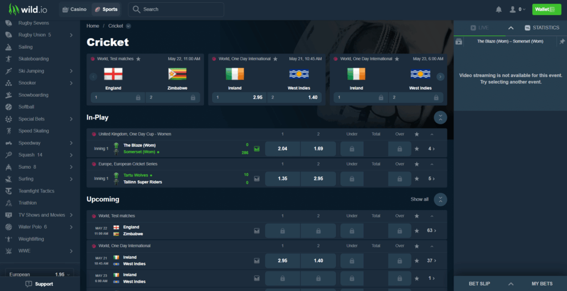Open statistics icon for Tartu Wolves match
This screenshot has width=567, height=291.
(x=257, y=179)
